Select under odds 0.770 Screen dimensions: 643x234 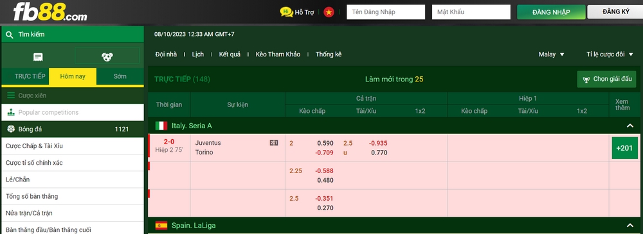click(379, 153)
